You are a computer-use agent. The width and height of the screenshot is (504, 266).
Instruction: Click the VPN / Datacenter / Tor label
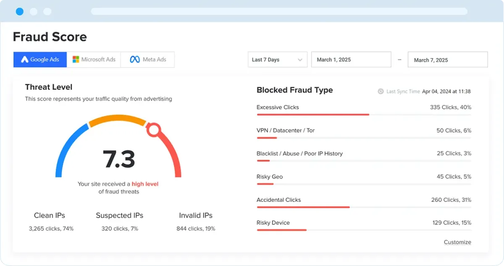point(286,130)
